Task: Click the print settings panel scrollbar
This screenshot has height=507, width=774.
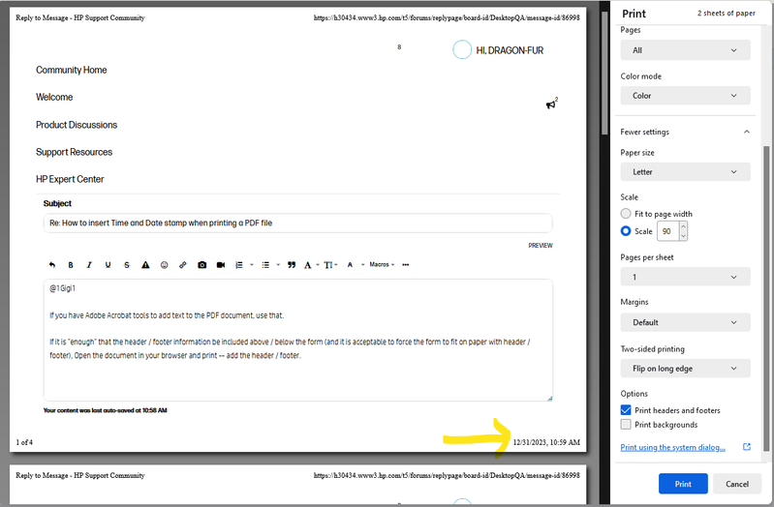Action: coord(766,298)
